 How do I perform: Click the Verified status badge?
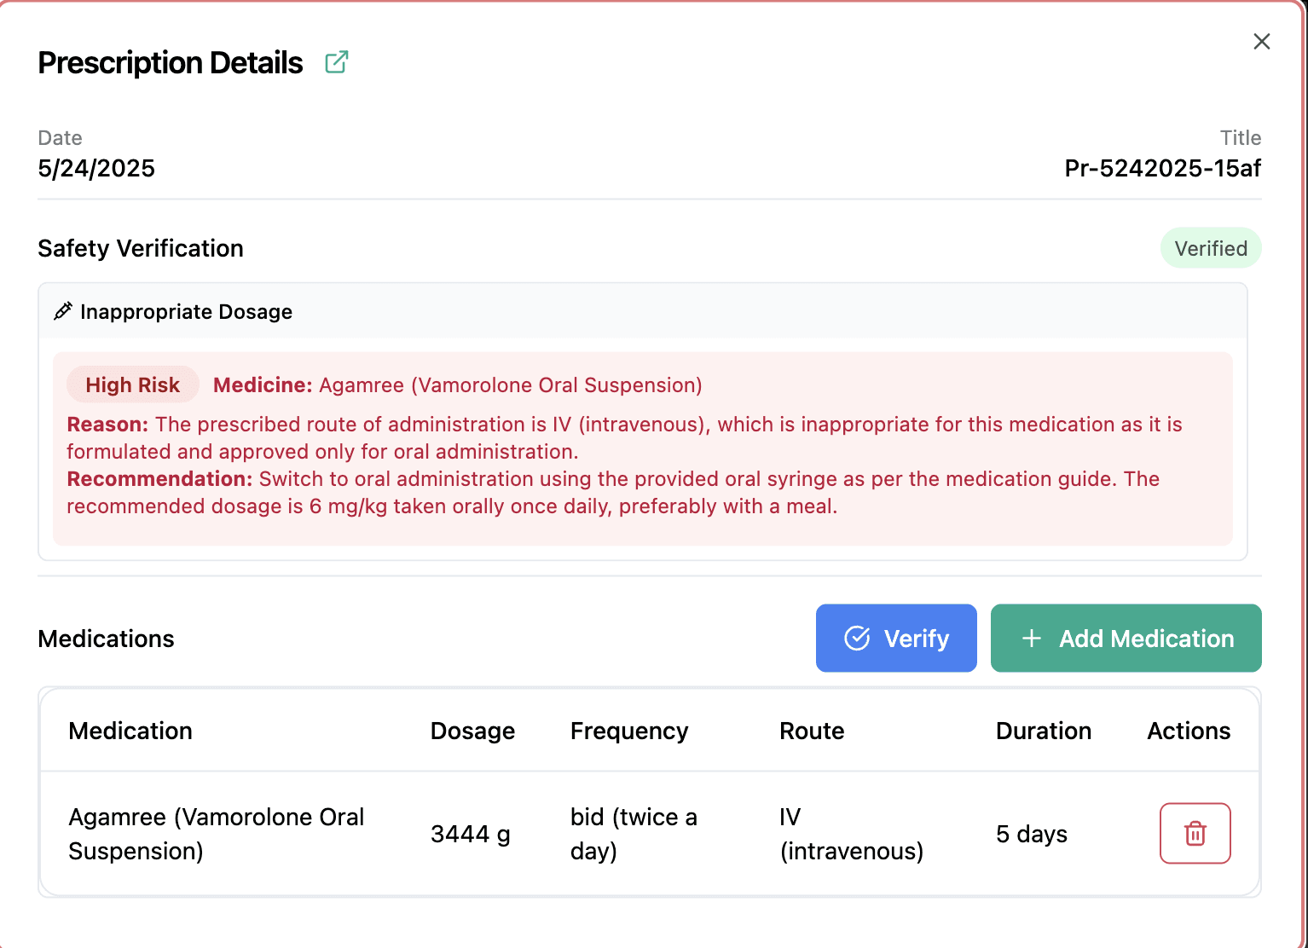coord(1211,248)
